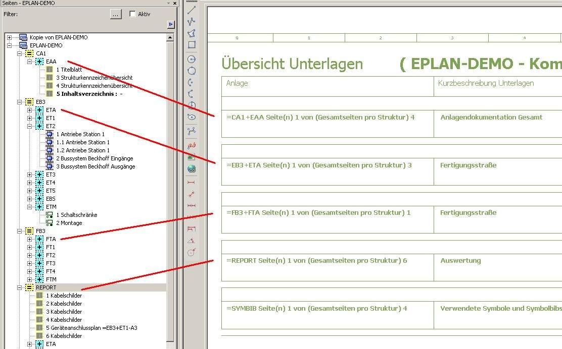Expand the FTA tree node

(30, 239)
